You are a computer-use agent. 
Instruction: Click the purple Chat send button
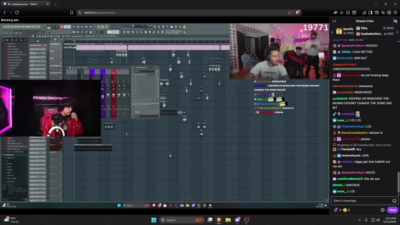click(x=392, y=210)
